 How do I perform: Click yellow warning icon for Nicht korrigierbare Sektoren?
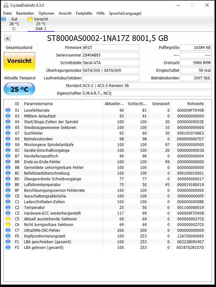point(8,224)
